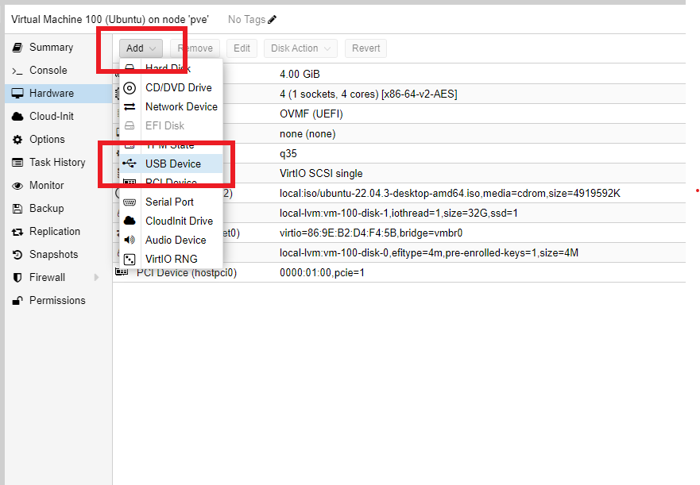Click the No Tags label

point(246,20)
